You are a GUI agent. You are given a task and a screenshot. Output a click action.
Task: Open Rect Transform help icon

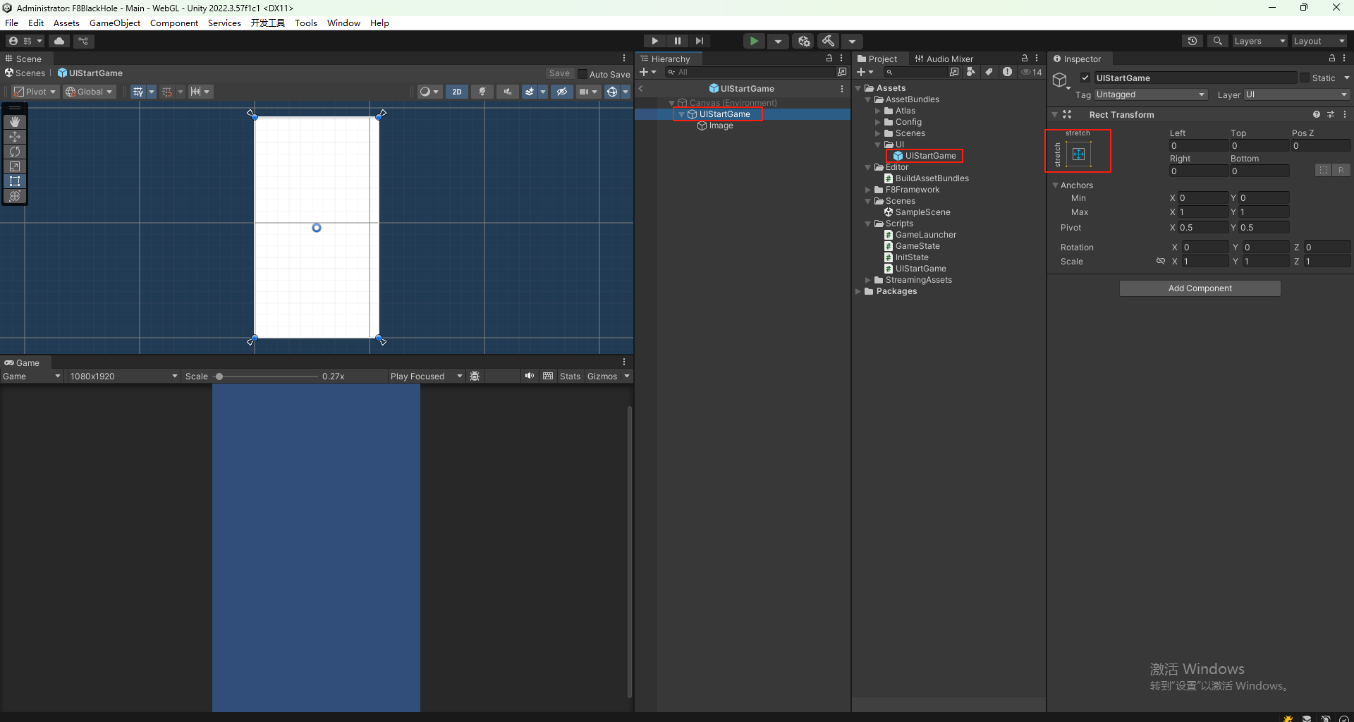[1316, 114]
